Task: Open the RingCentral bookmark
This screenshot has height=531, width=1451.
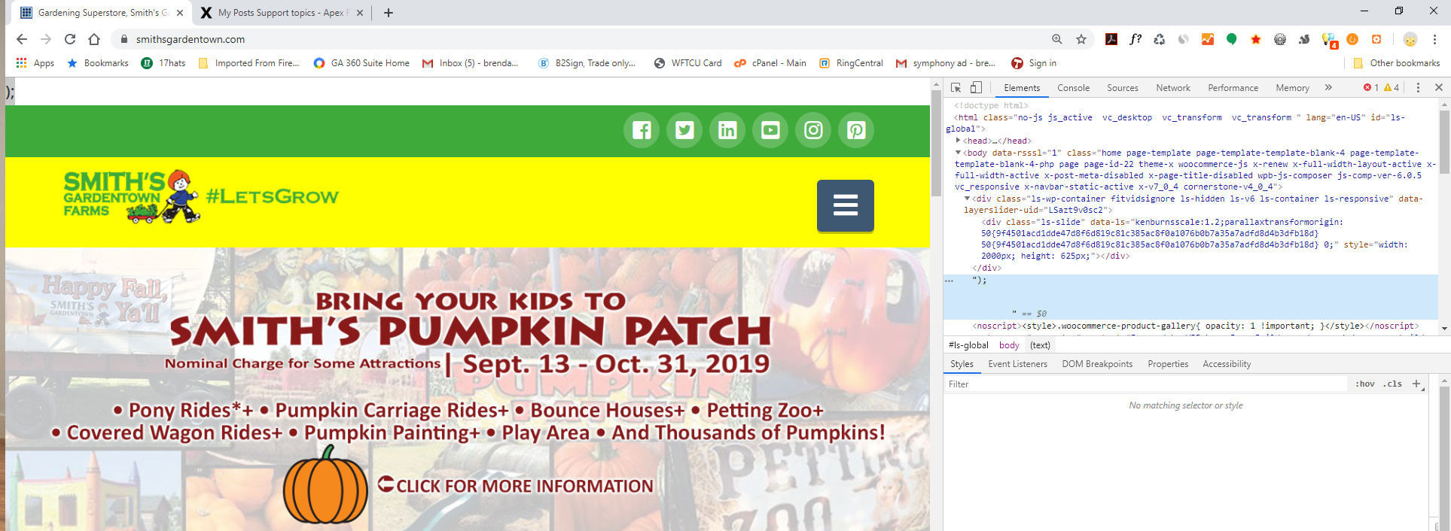Action: (851, 63)
